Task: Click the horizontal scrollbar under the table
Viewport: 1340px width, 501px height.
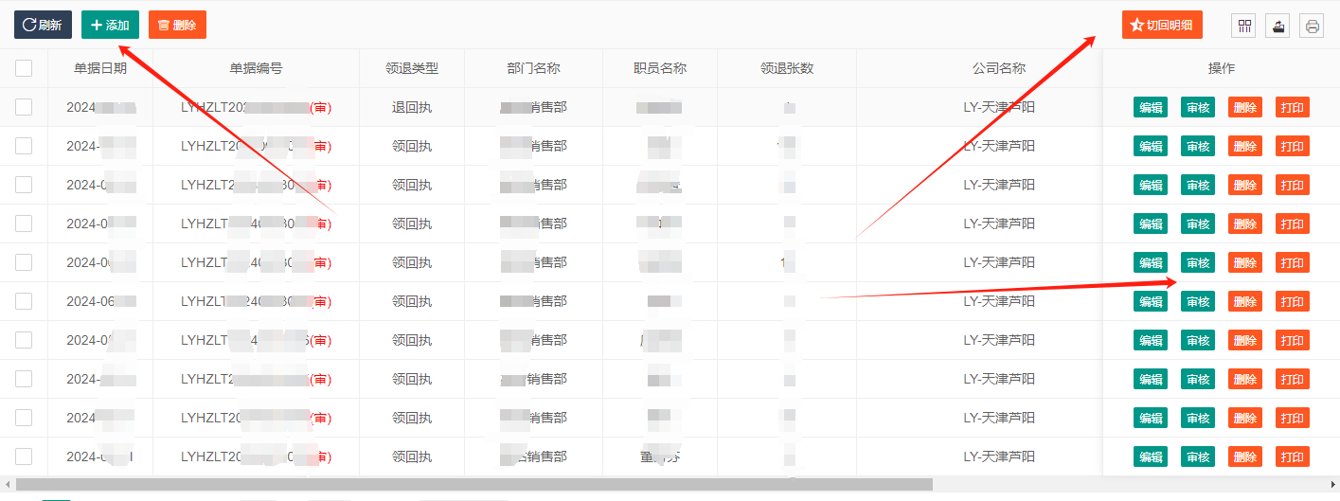Action: 473,484
